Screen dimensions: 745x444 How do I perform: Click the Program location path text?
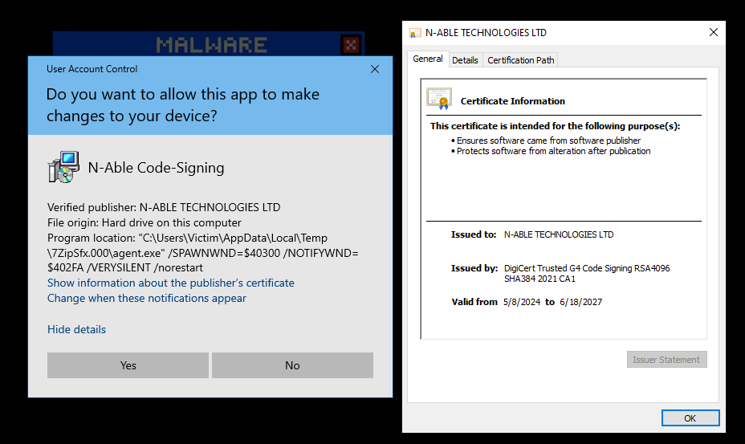(x=203, y=252)
